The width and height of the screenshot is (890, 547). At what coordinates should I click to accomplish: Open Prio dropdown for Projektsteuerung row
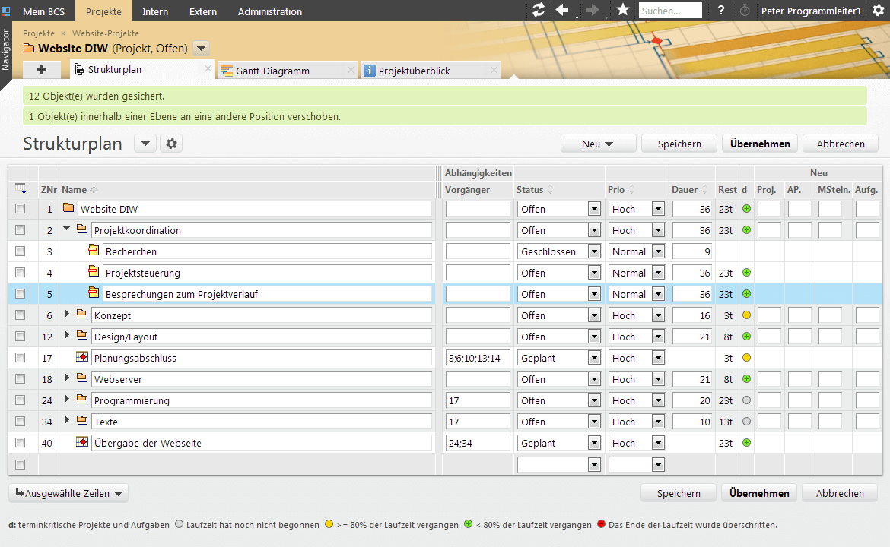658,273
